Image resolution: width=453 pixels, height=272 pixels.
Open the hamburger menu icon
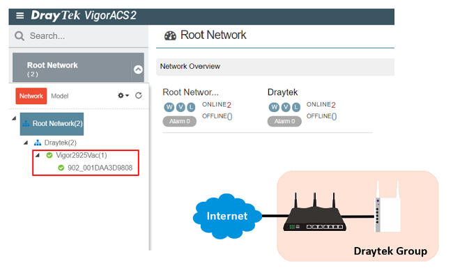tap(20, 15)
